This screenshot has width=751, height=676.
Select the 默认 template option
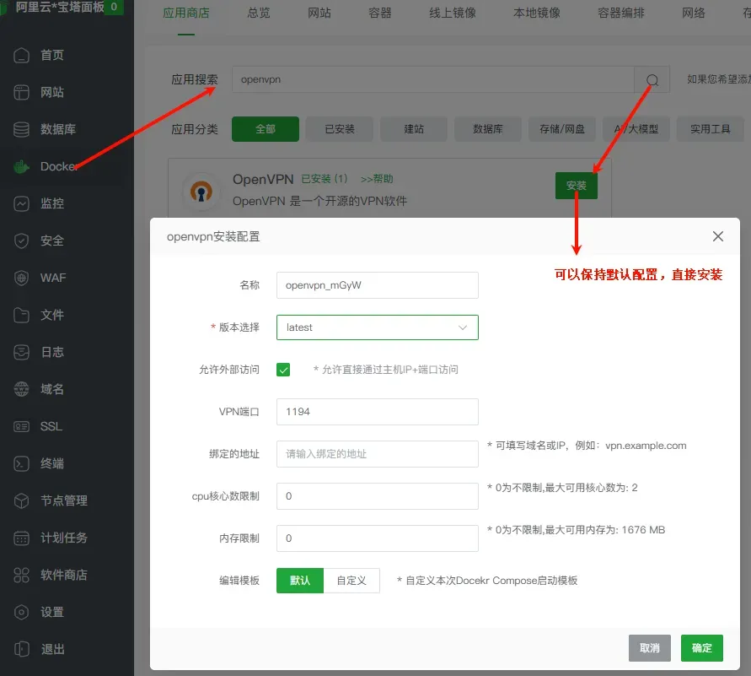(300, 581)
